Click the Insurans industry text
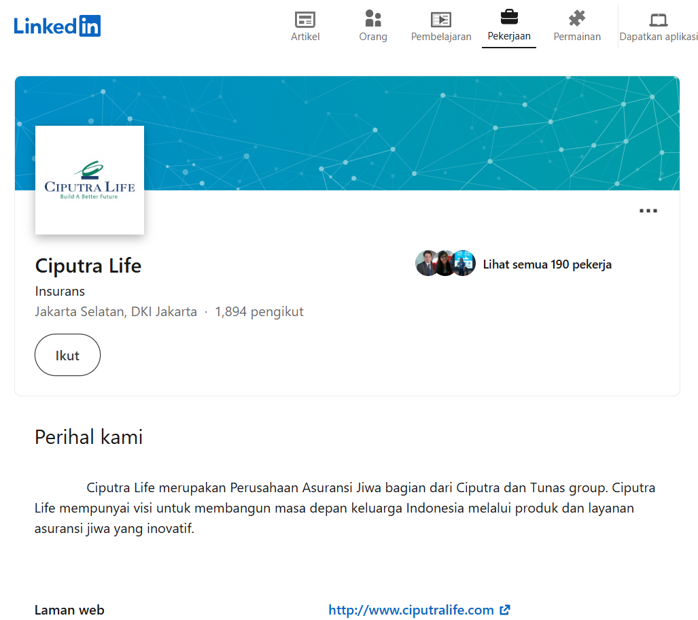Screen dimensions: 698x620 (60, 291)
